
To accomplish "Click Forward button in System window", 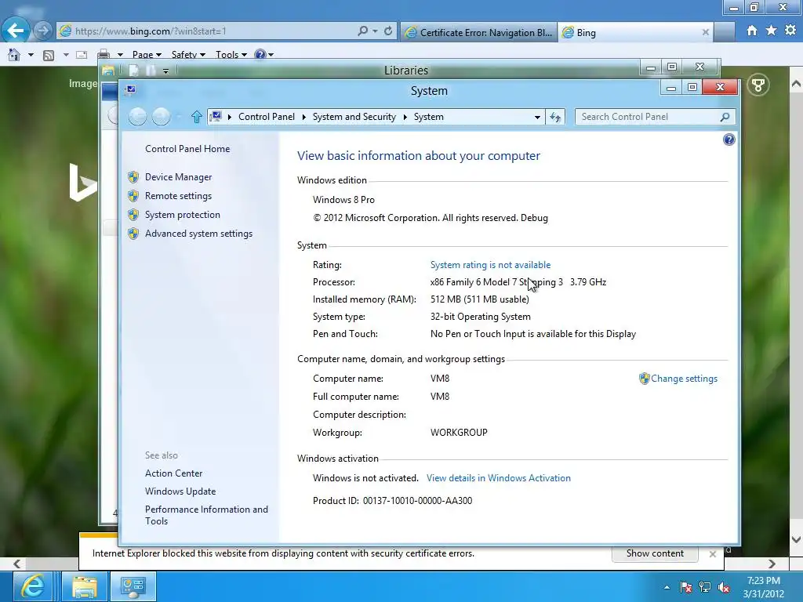I will [x=161, y=118].
